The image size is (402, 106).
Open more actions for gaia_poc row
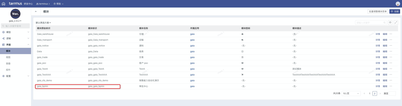391,63
